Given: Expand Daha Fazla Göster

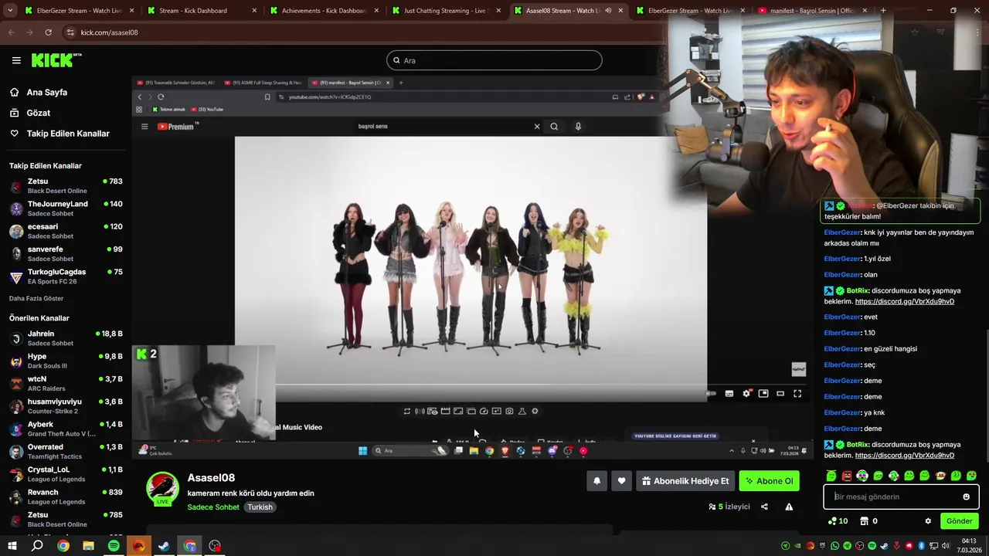Looking at the screenshot, I should [36, 299].
